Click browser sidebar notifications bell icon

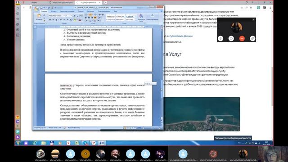18,8
